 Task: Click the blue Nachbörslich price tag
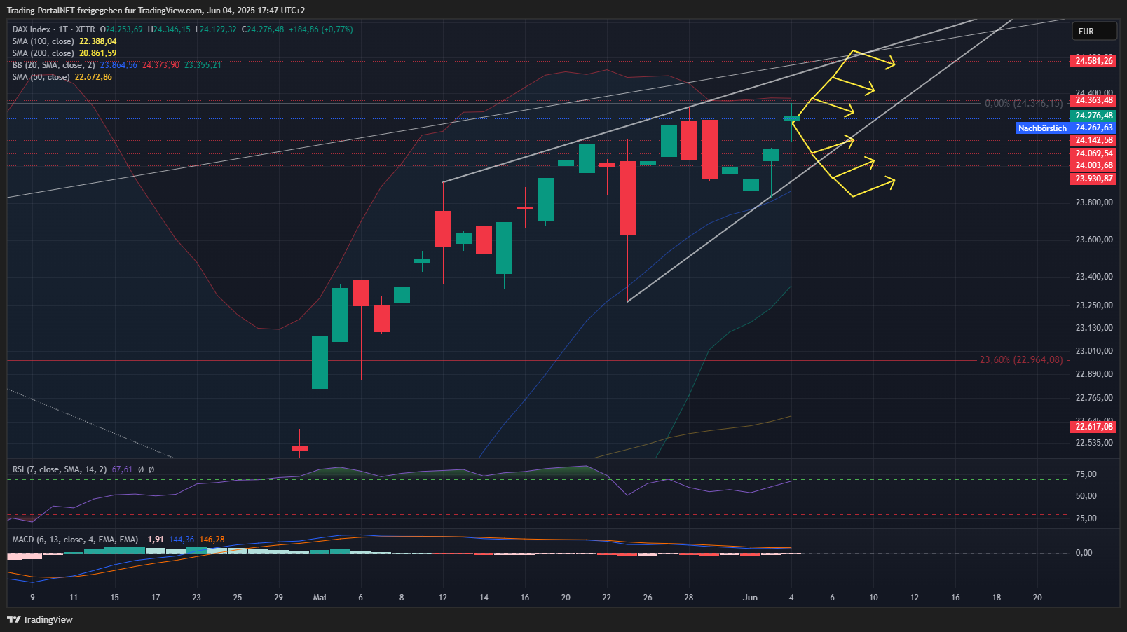tap(1042, 128)
